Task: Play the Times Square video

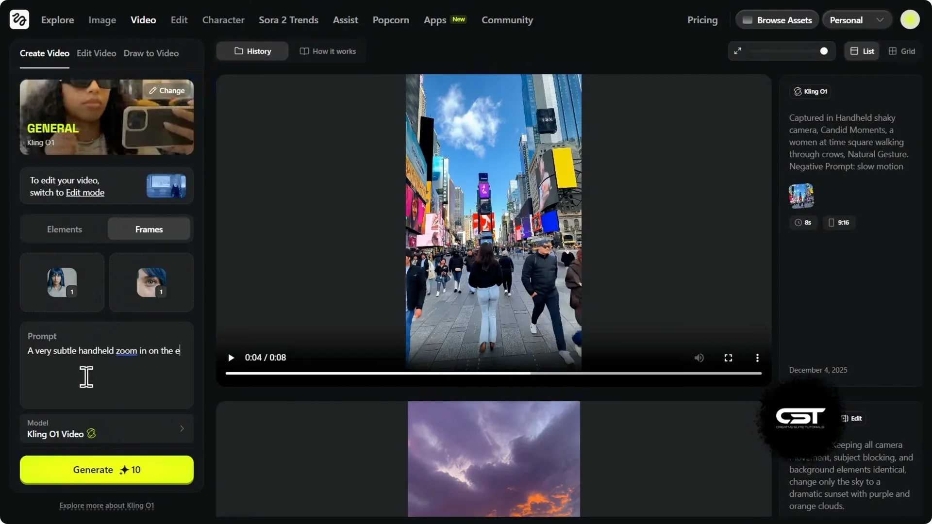Action: pyautogui.click(x=231, y=358)
